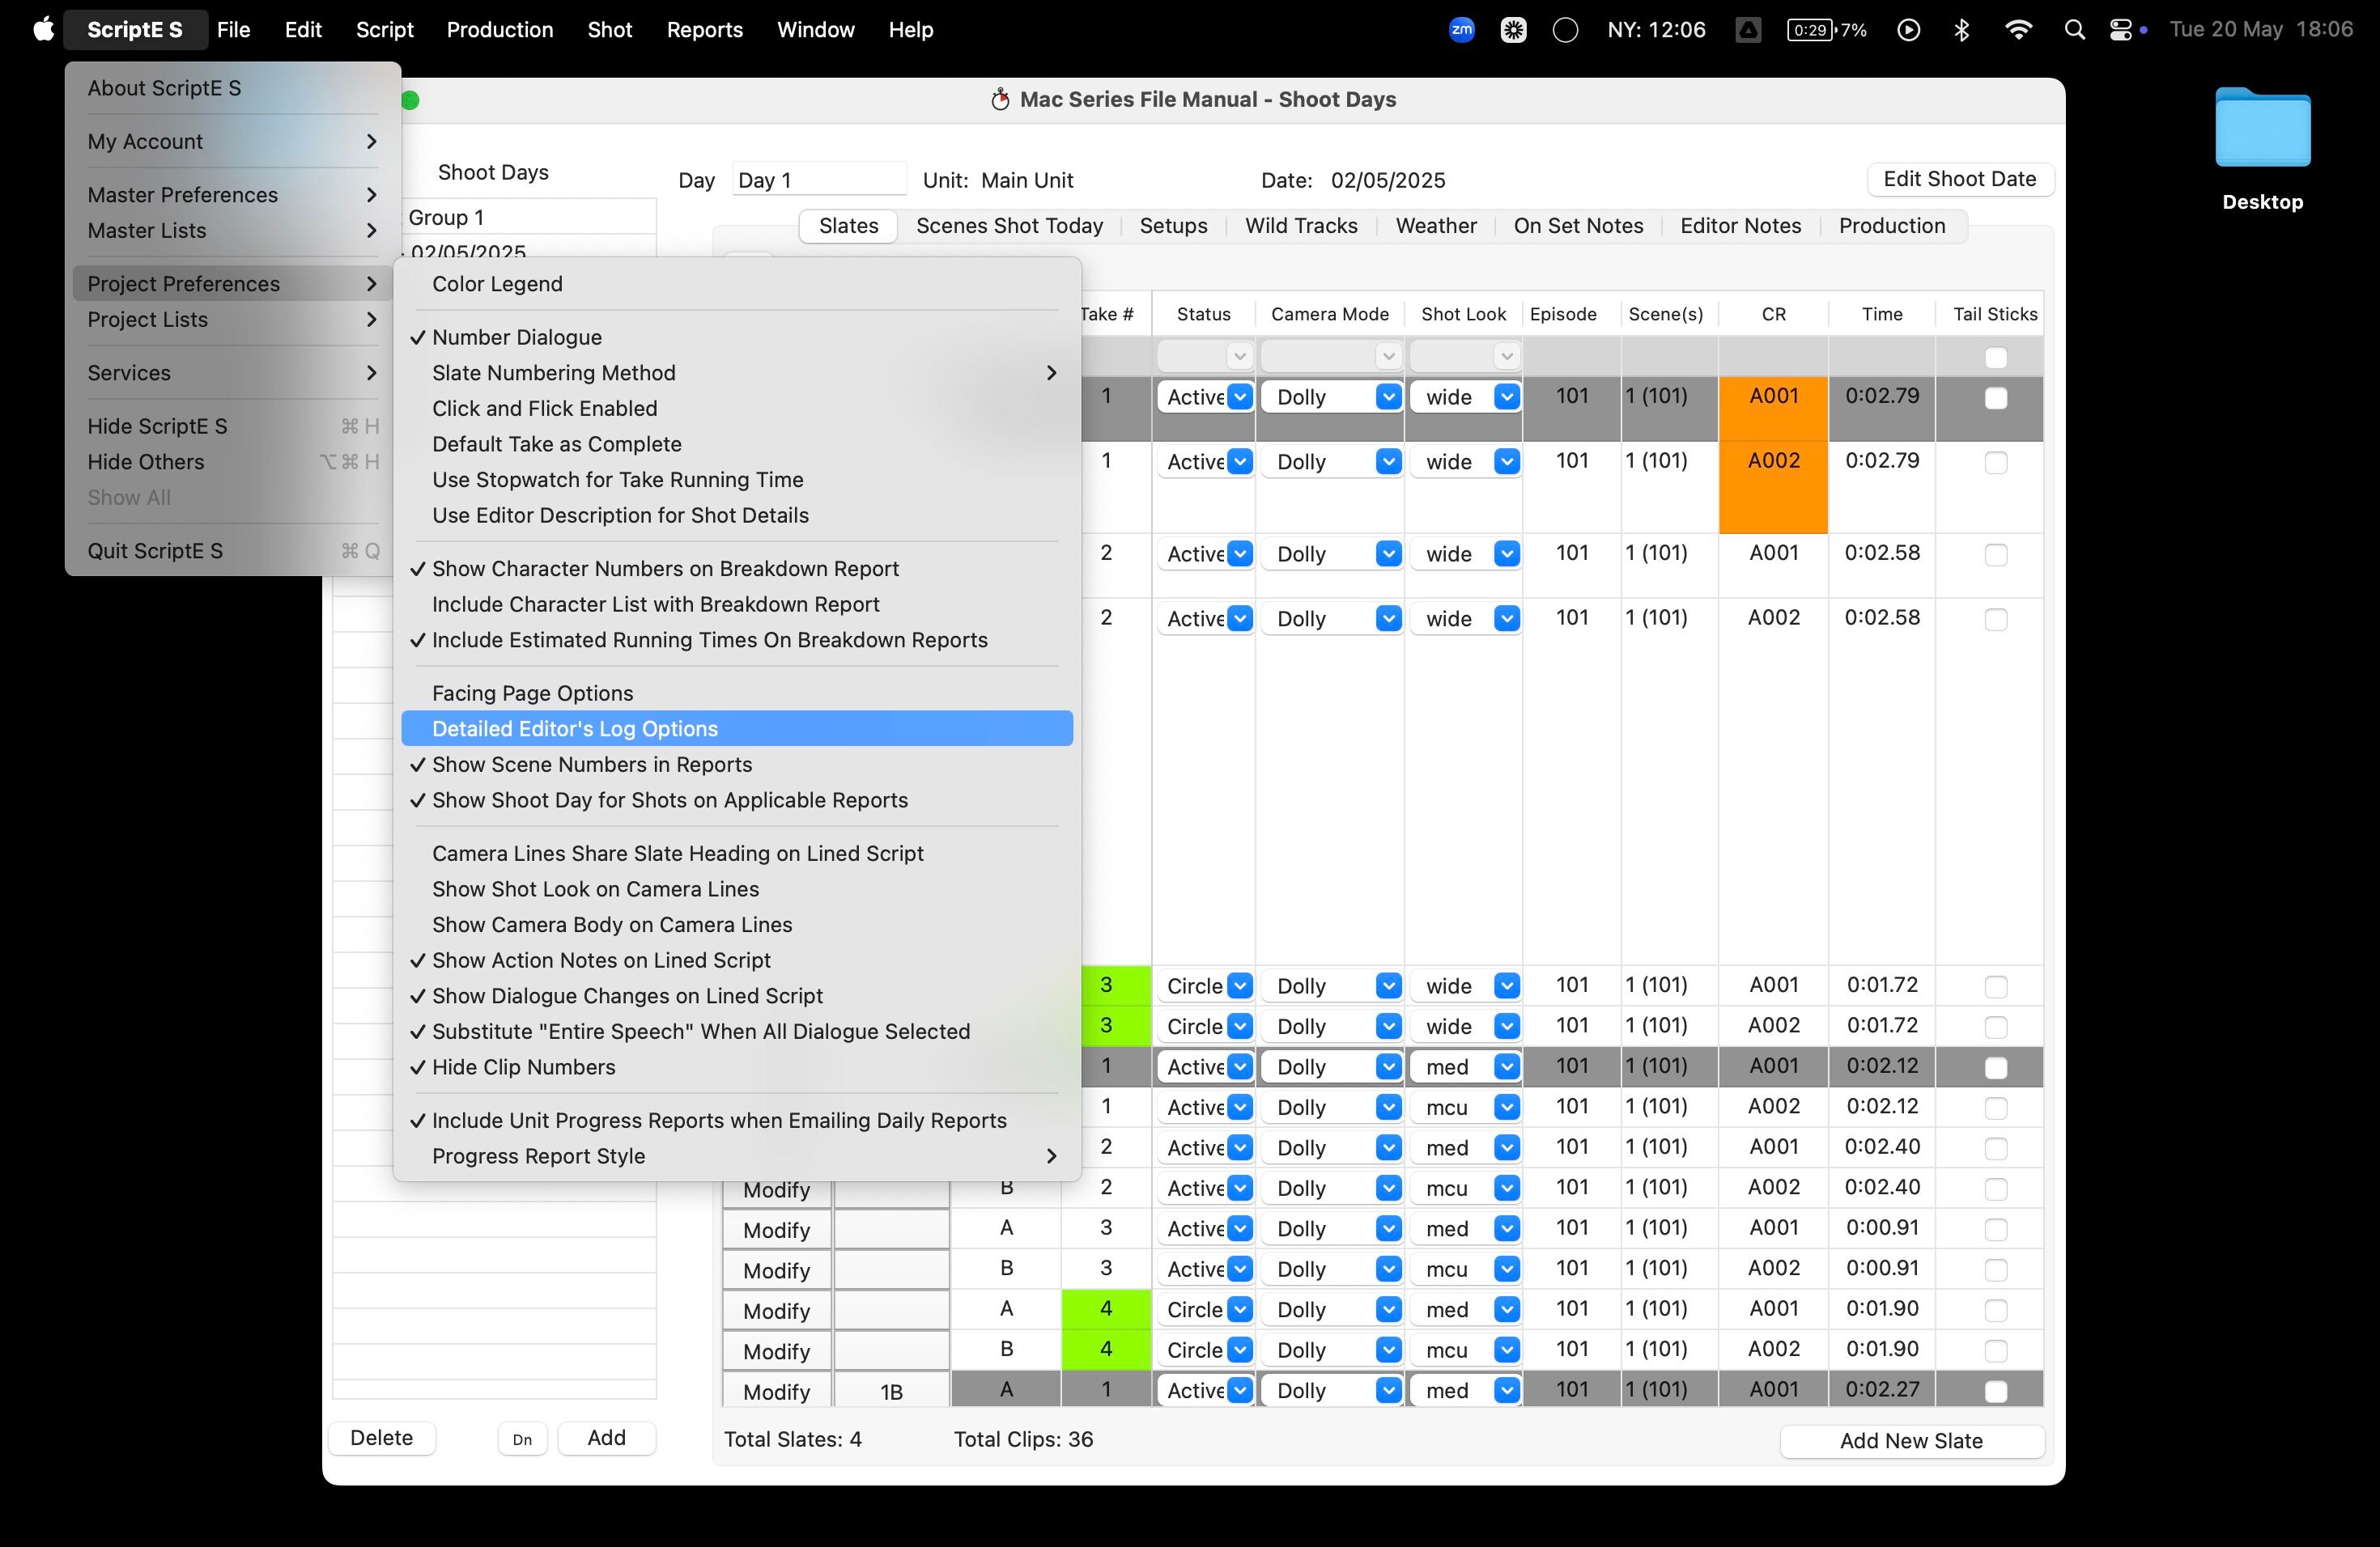Select Detailed Editor's Log Options

(x=575, y=728)
